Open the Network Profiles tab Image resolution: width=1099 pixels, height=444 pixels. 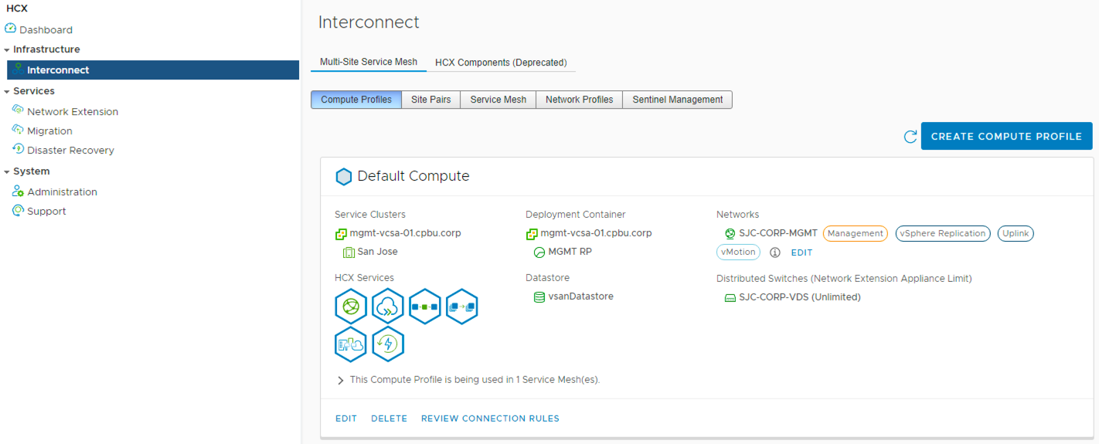pyautogui.click(x=580, y=100)
